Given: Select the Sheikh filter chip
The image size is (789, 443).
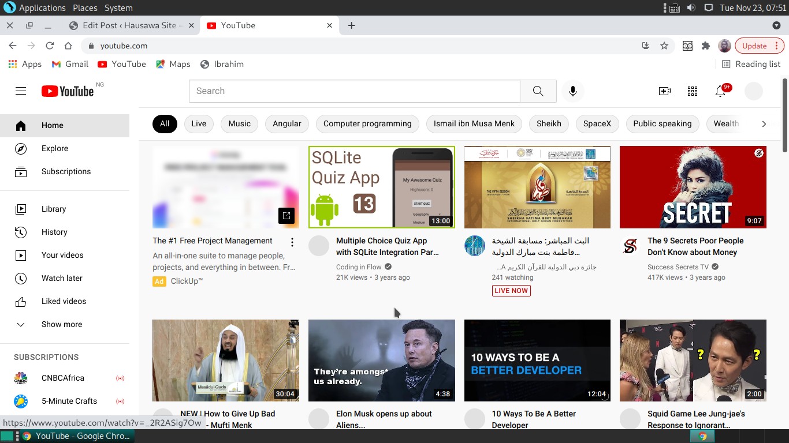Looking at the screenshot, I should [549, 123].
